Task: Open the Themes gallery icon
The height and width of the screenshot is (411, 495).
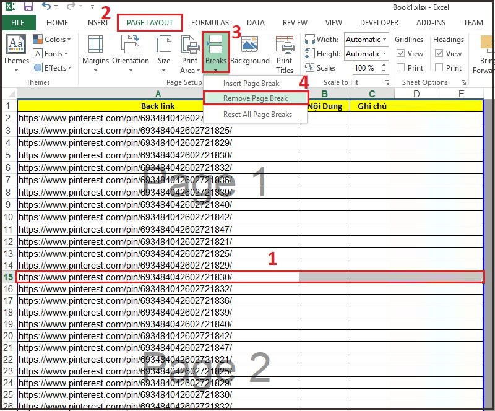Action: (x=16, y=44)
